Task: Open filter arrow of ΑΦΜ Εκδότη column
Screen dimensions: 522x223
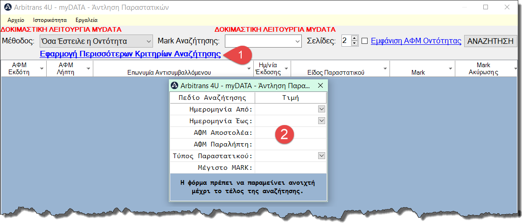Action: (x=42, y=68)
